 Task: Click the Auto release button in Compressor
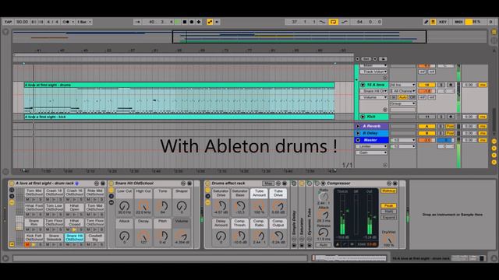[x=324, y=245]
